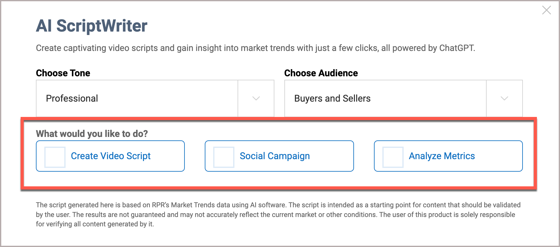
Task: Click "verifying all content" in the disclaimer's last line
Action: [78, 224]
